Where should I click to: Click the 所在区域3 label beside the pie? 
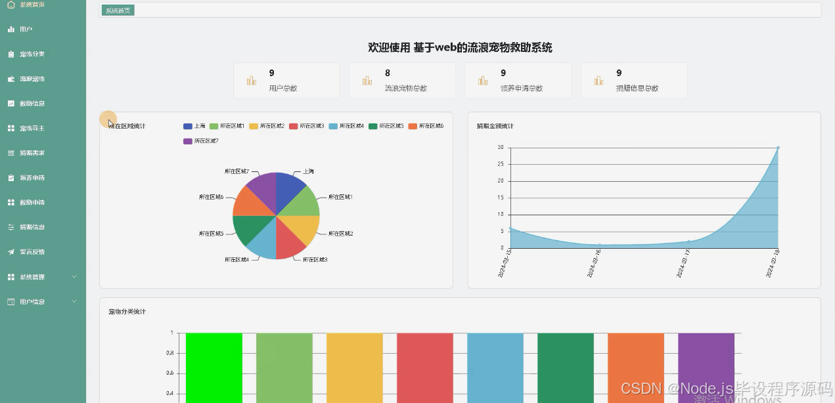click(315, 260)
